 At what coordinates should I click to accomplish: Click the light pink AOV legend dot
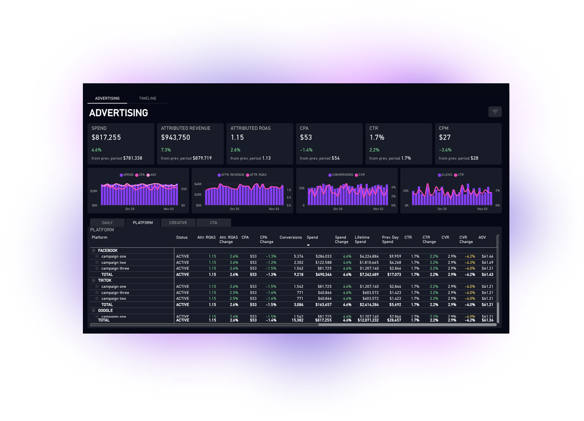tap(148, 175)
